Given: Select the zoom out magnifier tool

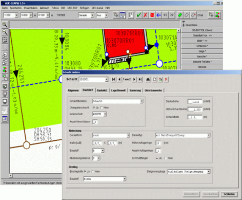Looking at the screenshot, I should tap(5, 32).
